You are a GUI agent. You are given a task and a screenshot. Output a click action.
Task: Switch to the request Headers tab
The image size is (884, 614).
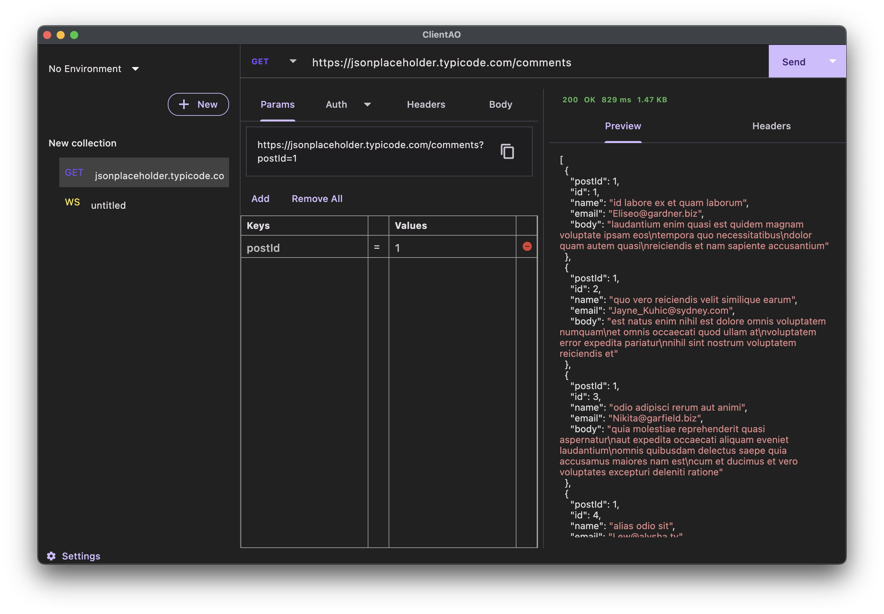(426, 104)
